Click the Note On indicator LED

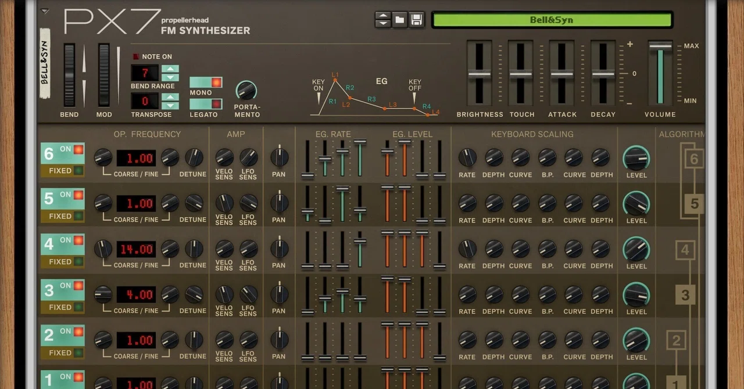click(x=136, y=57)
